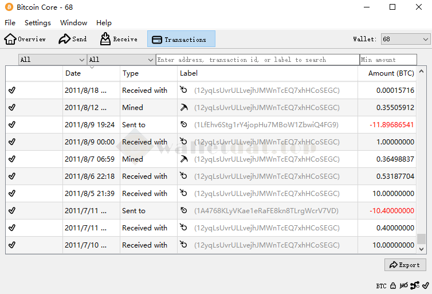
Task: Go to the Receive page
Action: click(119, 39)
